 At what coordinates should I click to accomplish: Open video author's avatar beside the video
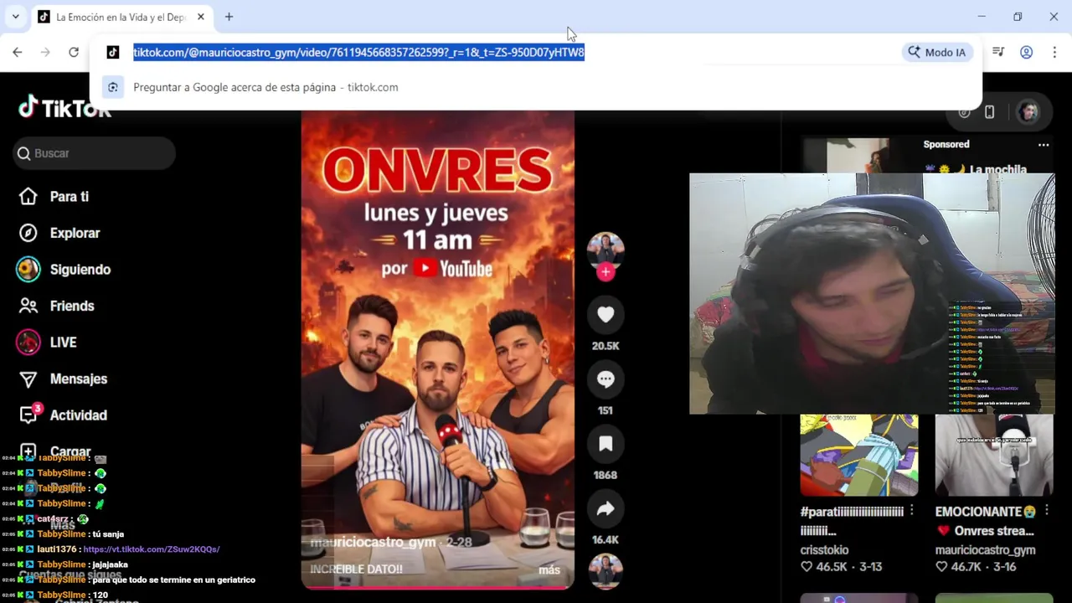point(606,250)
